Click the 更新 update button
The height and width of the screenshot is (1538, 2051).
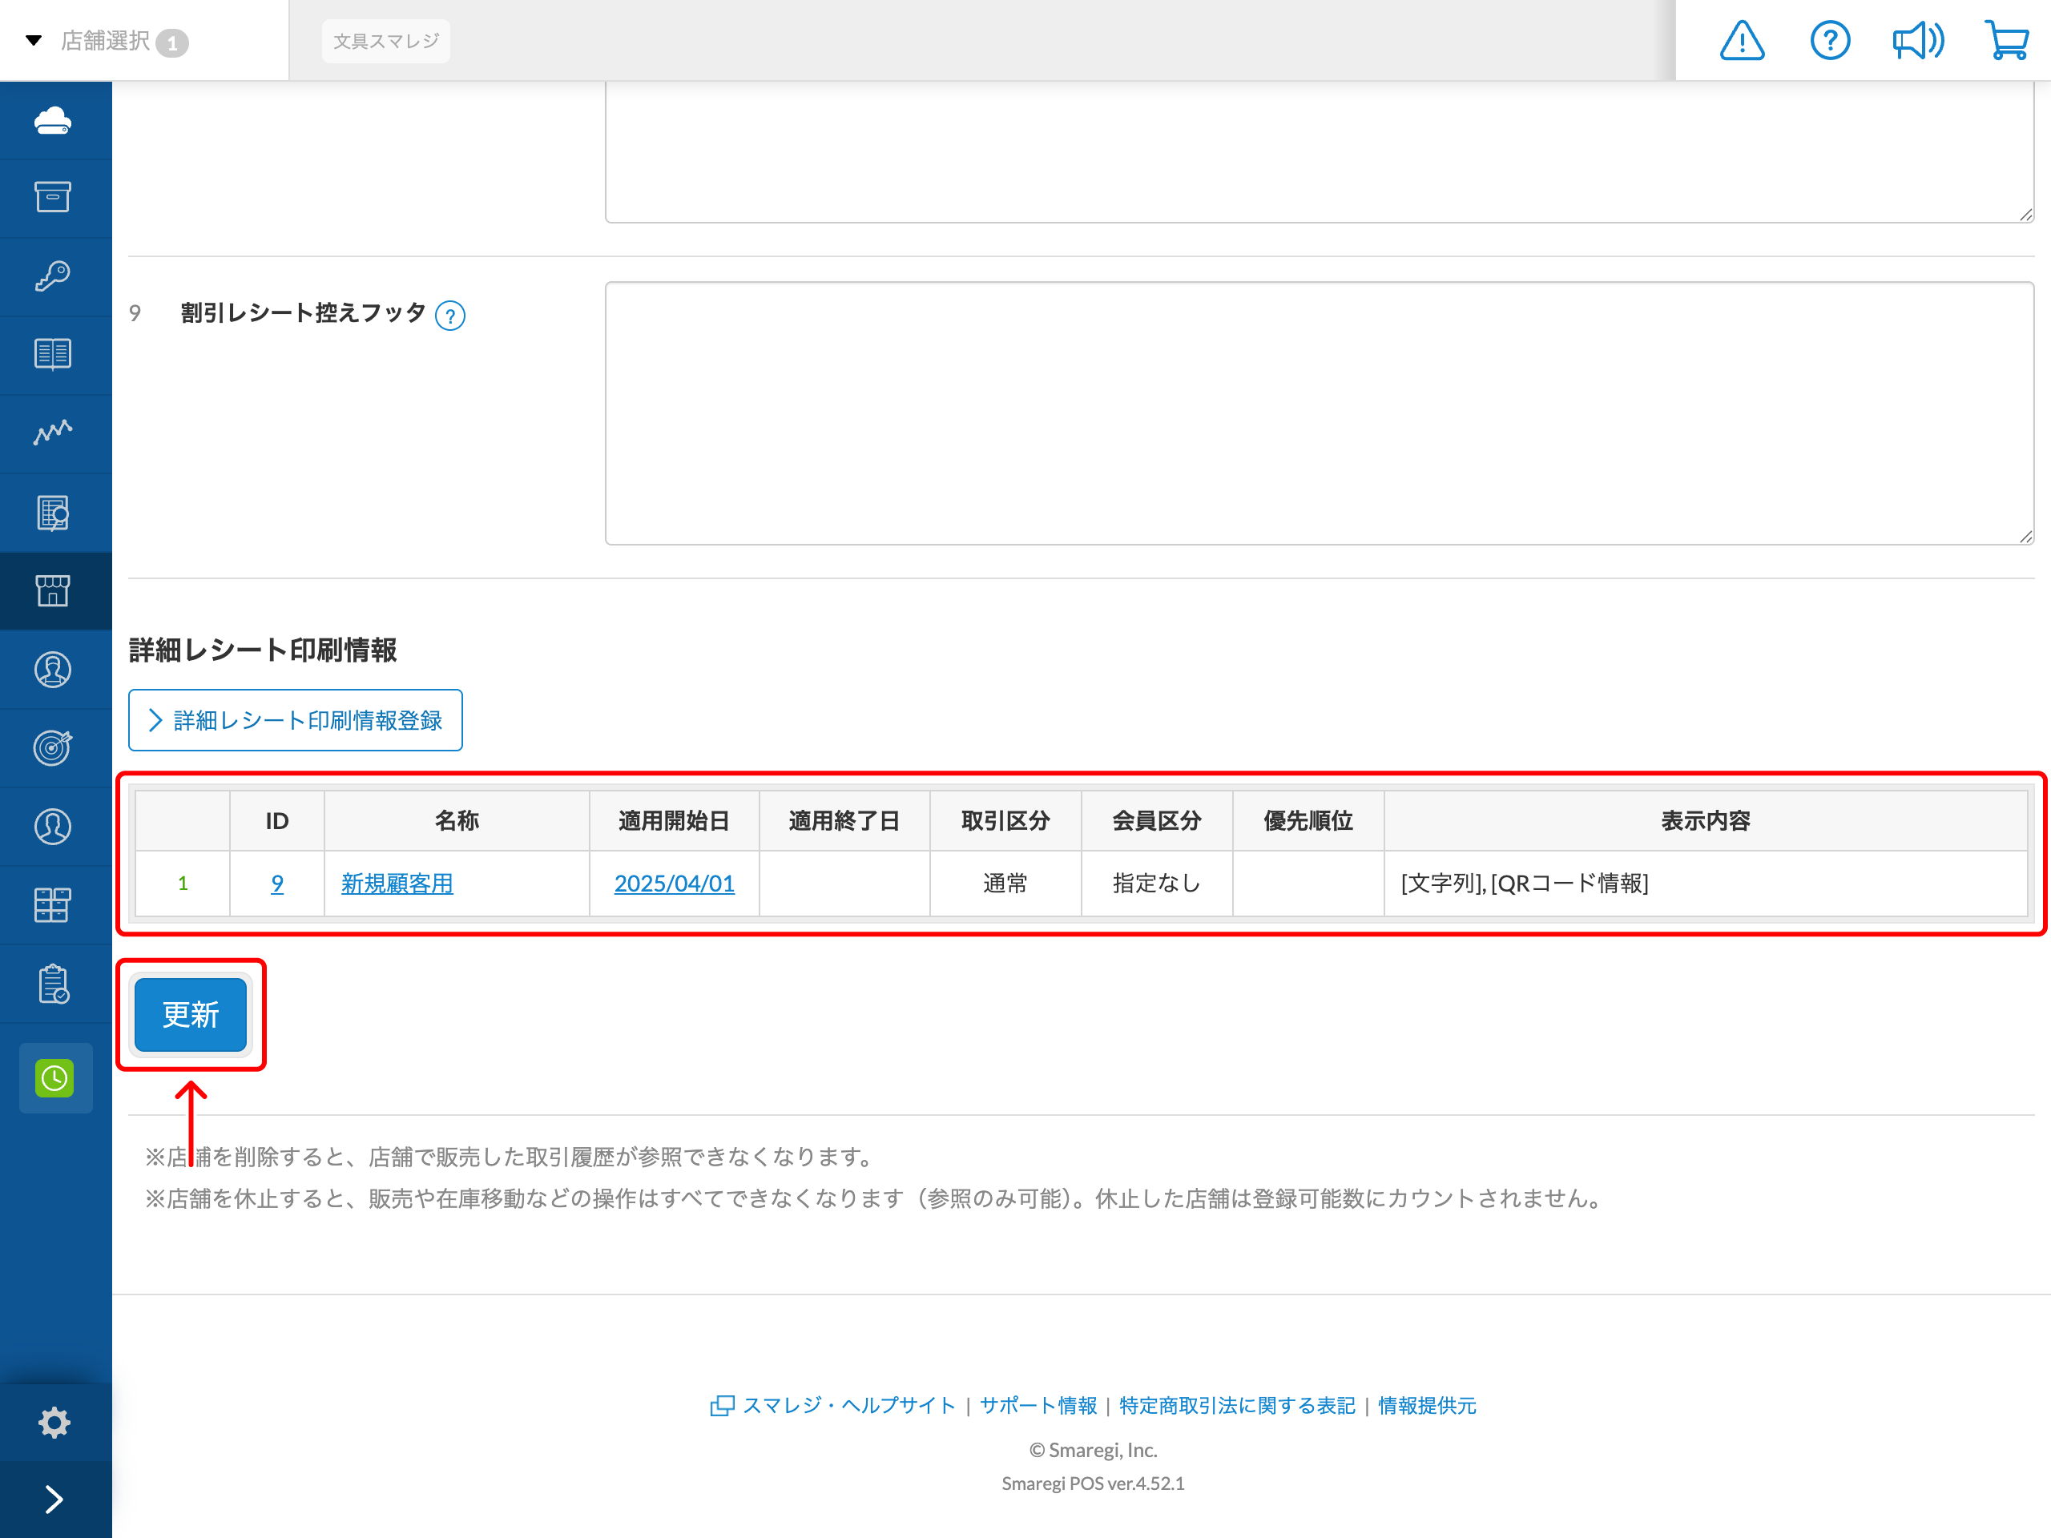(x=191, y=1015)
